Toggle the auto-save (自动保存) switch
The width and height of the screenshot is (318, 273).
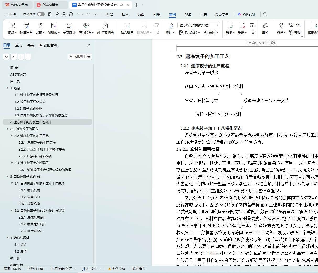[x=41, y=14]
